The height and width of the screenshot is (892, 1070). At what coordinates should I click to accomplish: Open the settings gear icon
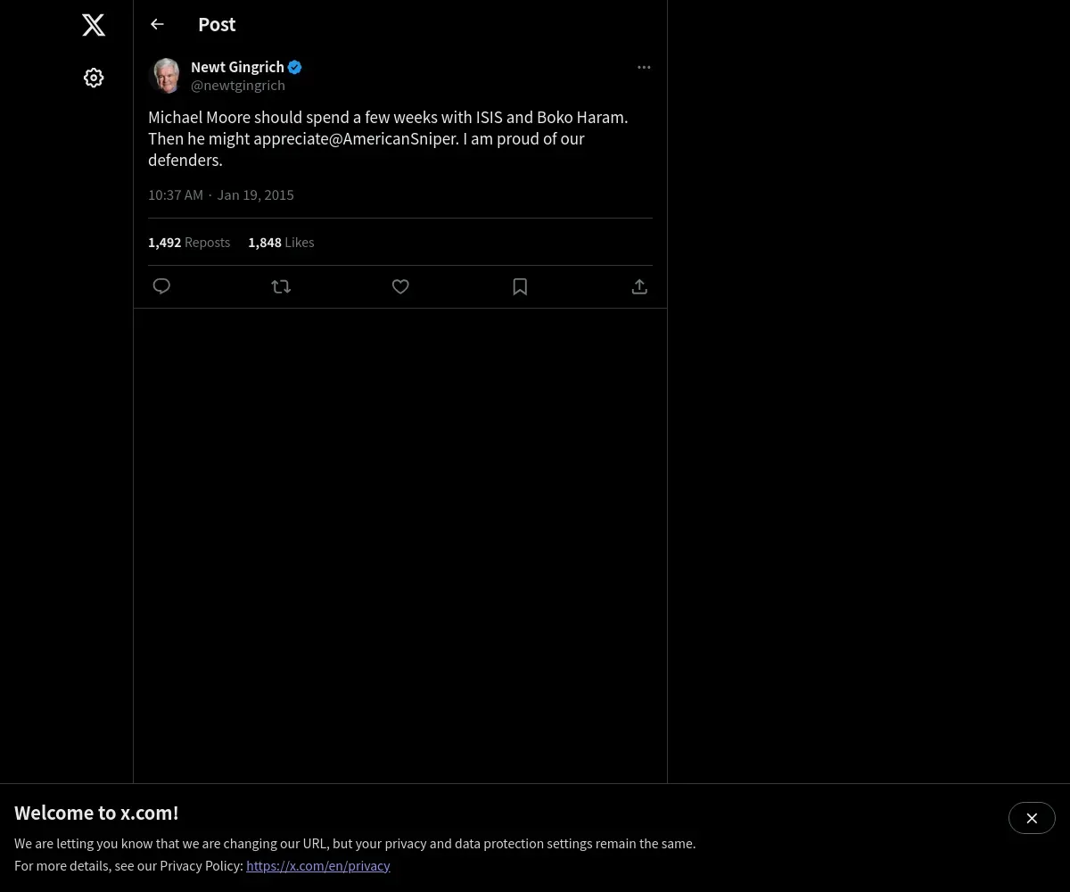click(94, 78)
